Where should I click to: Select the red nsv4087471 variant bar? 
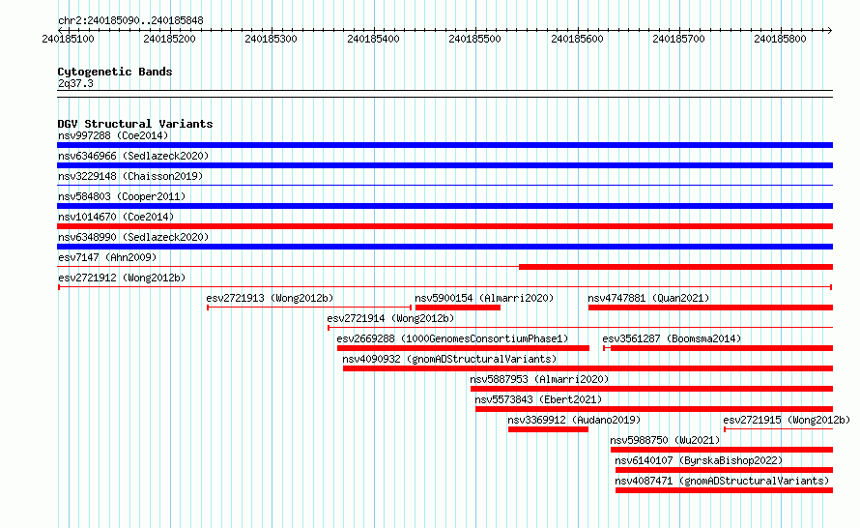click(724, 490)
